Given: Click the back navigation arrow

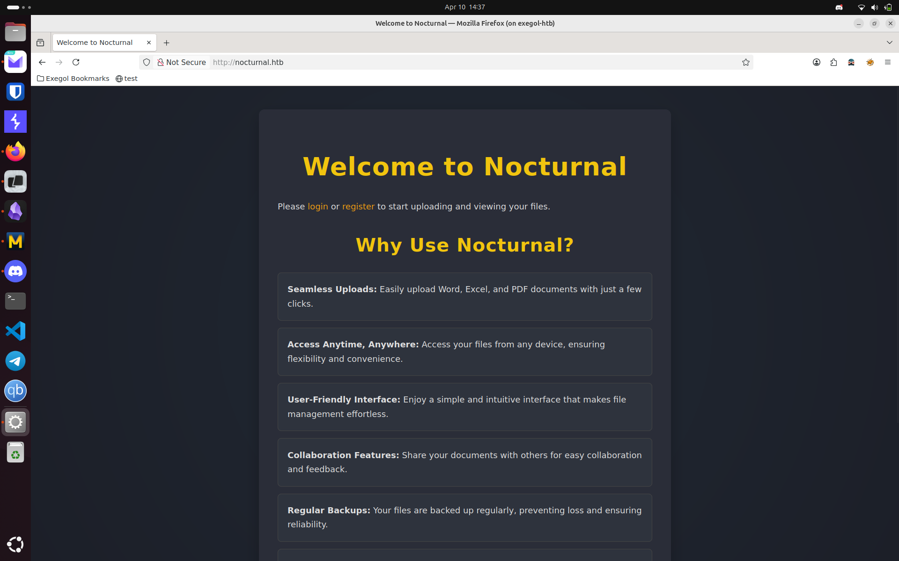Looking at the screenshot, I should coord(42,62).
